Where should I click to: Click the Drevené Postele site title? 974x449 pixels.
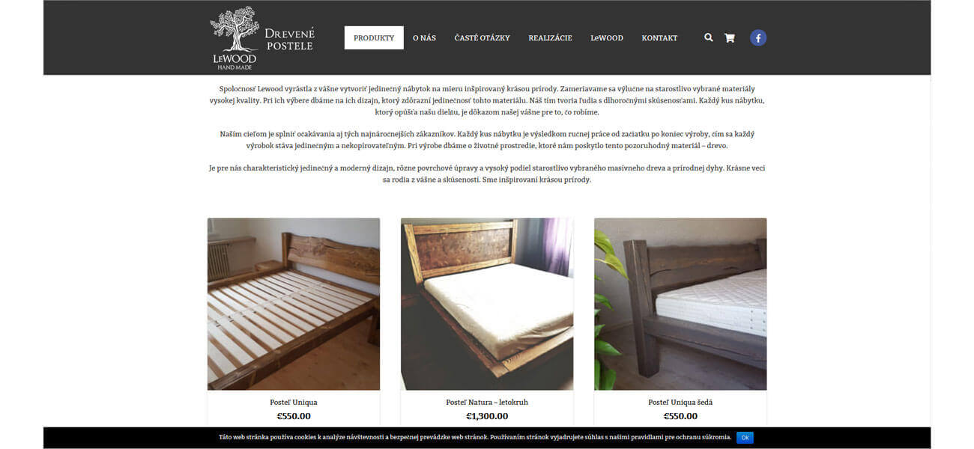290,40
